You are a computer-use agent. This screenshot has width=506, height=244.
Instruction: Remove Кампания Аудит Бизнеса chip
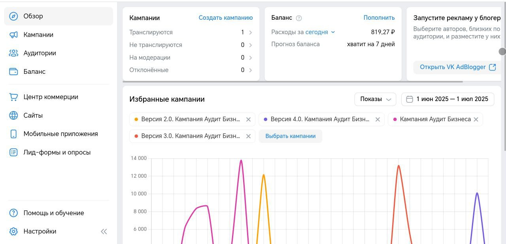tap(476, 119)
